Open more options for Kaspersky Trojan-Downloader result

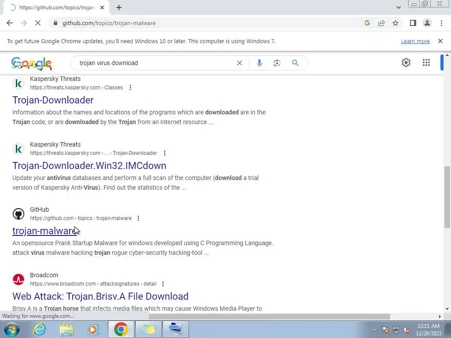(x=165, y=153)
